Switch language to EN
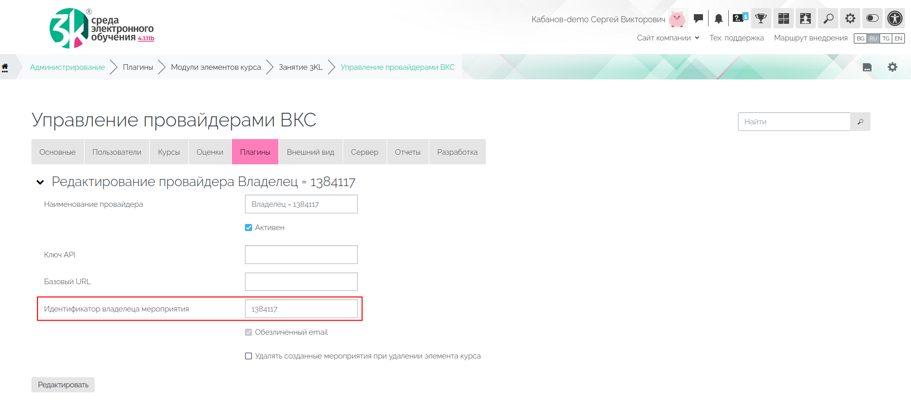The image size is (911, 403). tap(898, 38)
